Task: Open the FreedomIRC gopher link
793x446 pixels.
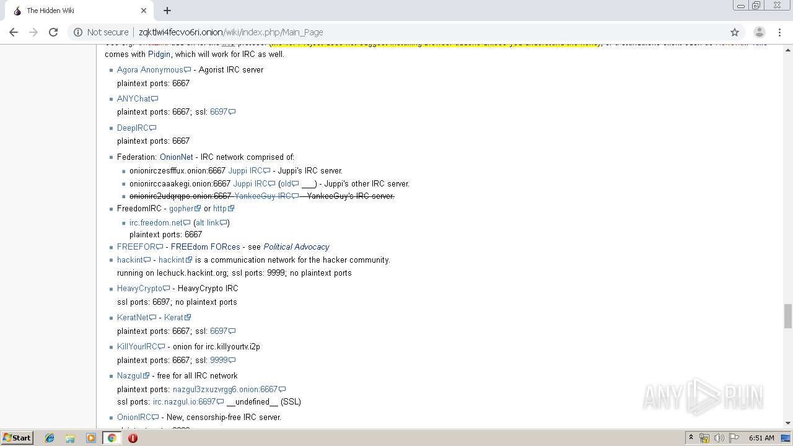Action: click(185, 209)
